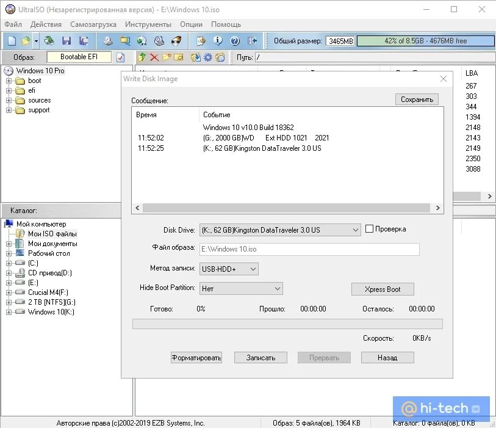Open the Самозагрузка menu
This screenshot has height=428, width=496.
pos(93,24)
